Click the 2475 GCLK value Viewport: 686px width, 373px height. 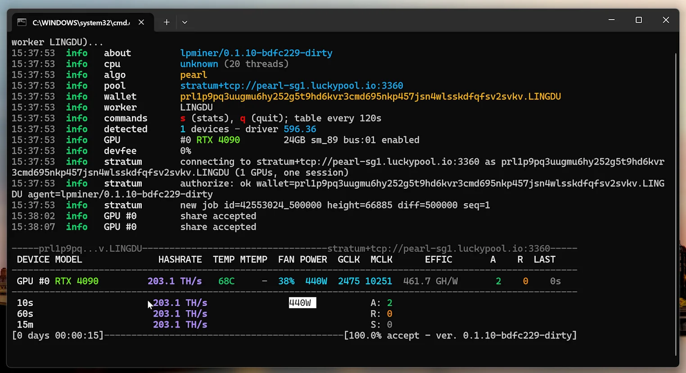tap(349, 281)
